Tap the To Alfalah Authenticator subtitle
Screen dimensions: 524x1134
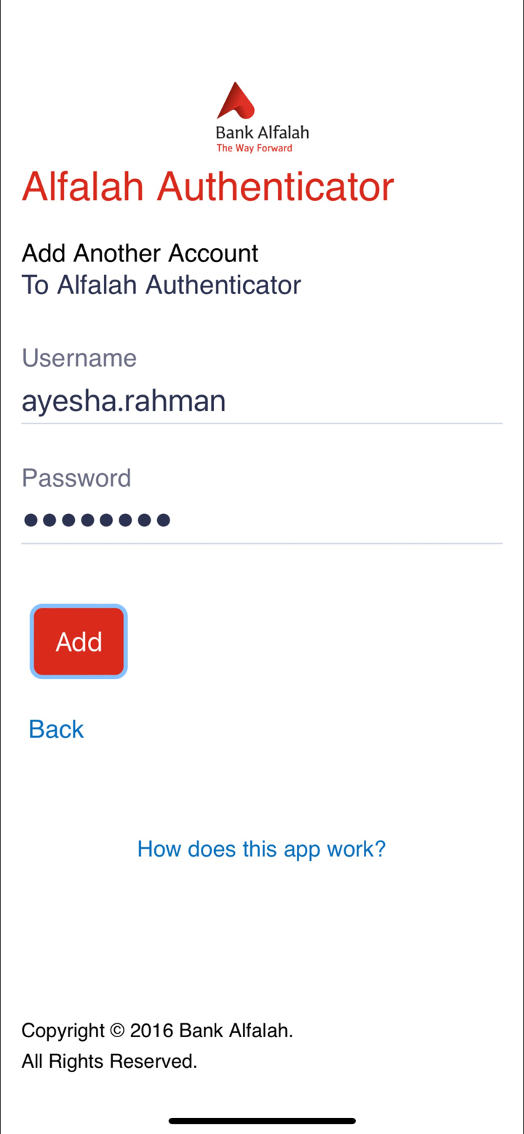[x=161, y=285]
